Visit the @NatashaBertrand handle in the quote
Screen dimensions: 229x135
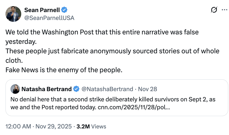click(107, 89)
